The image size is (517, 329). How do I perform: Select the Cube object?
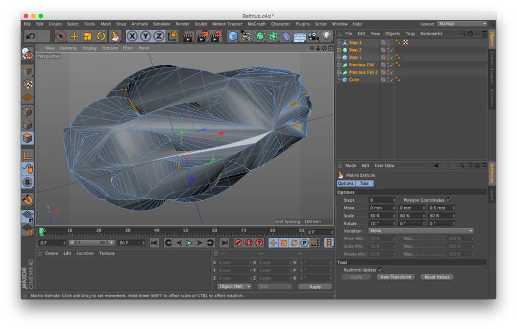(354, 80)
